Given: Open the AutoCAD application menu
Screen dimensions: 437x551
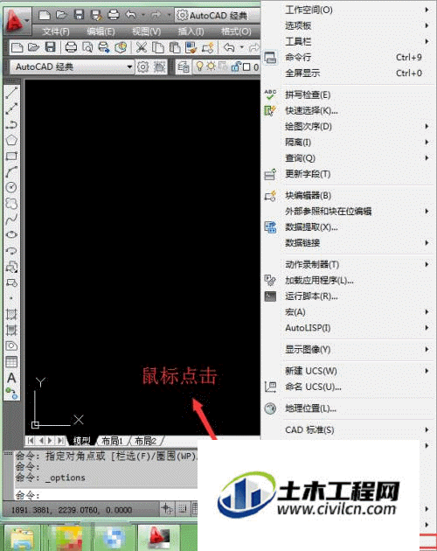Looking at the screenshot, I should click(x=17, y=21).
